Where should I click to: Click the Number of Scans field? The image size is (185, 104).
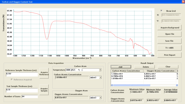[30, 97]
